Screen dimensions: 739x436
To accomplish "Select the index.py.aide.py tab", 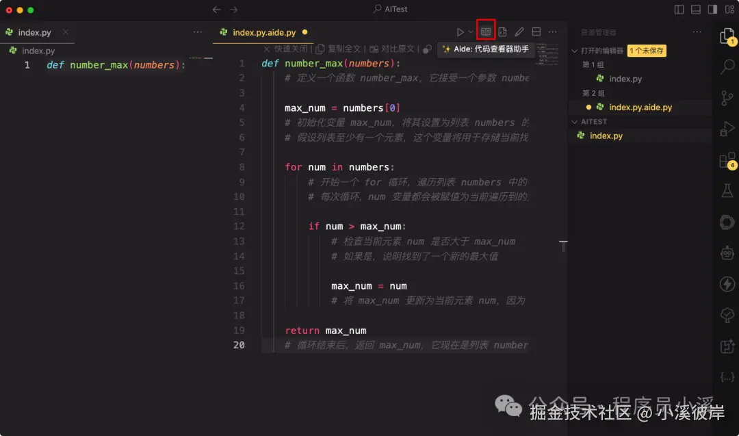I will (263, 31).
